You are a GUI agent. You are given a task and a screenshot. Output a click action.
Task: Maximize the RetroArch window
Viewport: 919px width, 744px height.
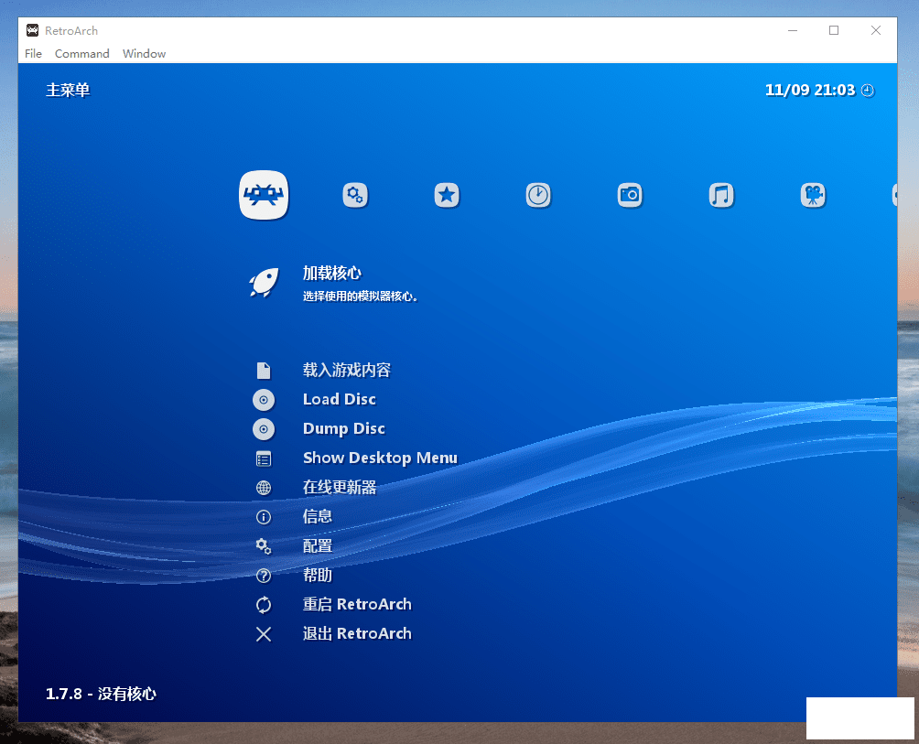click(834, 30)
